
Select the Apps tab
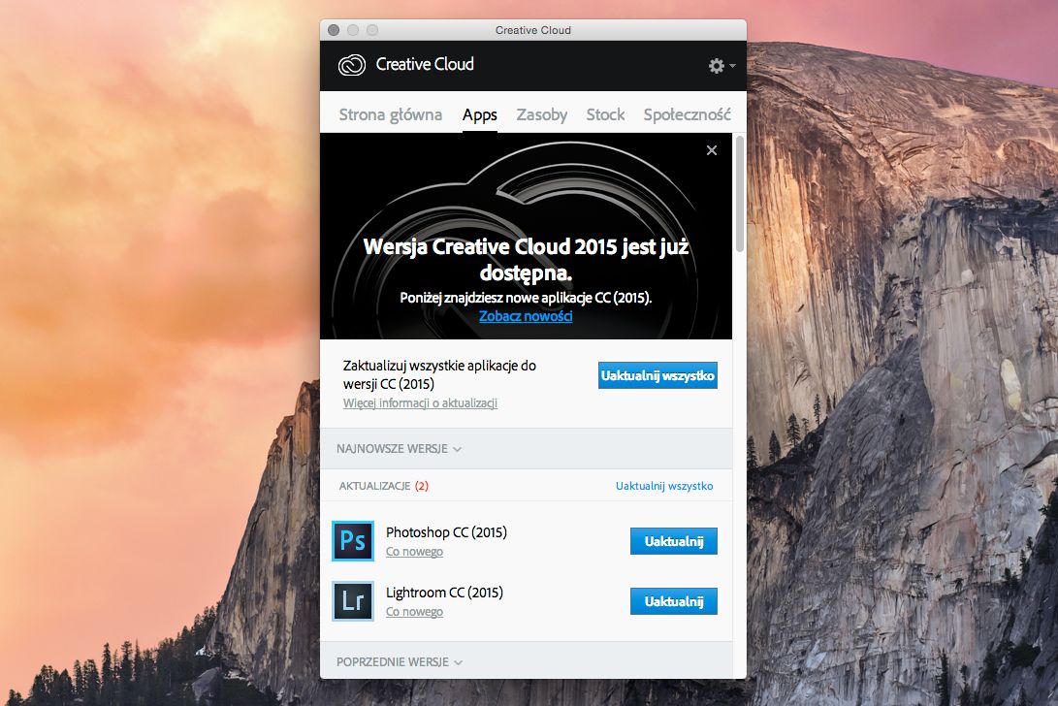[x=480, y=114]
